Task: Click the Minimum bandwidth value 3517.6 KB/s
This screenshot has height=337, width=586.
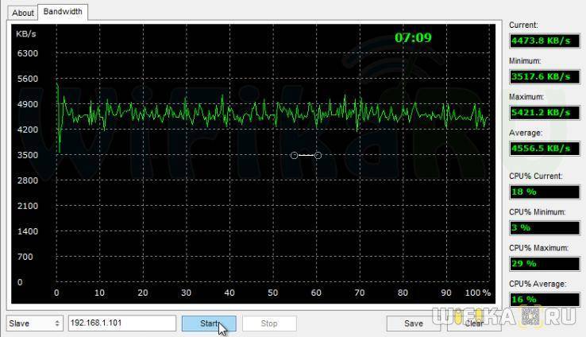Action: point(539,76)
